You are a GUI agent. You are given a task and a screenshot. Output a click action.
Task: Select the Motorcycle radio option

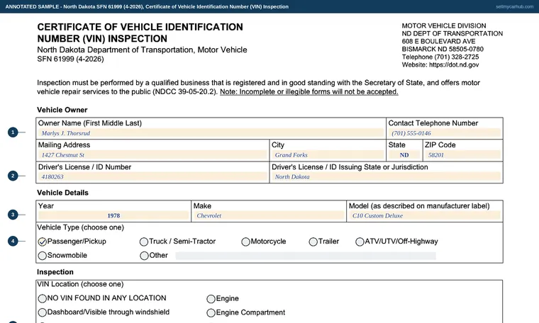[245, 242]
